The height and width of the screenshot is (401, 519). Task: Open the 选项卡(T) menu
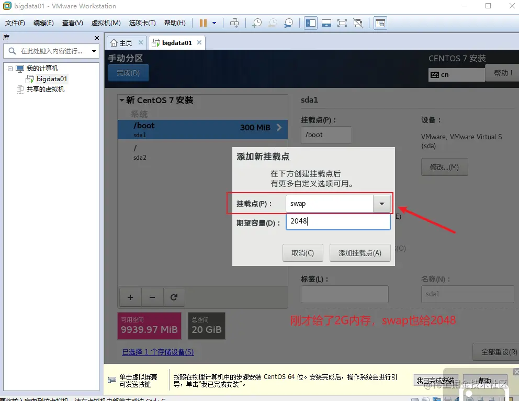142,23
